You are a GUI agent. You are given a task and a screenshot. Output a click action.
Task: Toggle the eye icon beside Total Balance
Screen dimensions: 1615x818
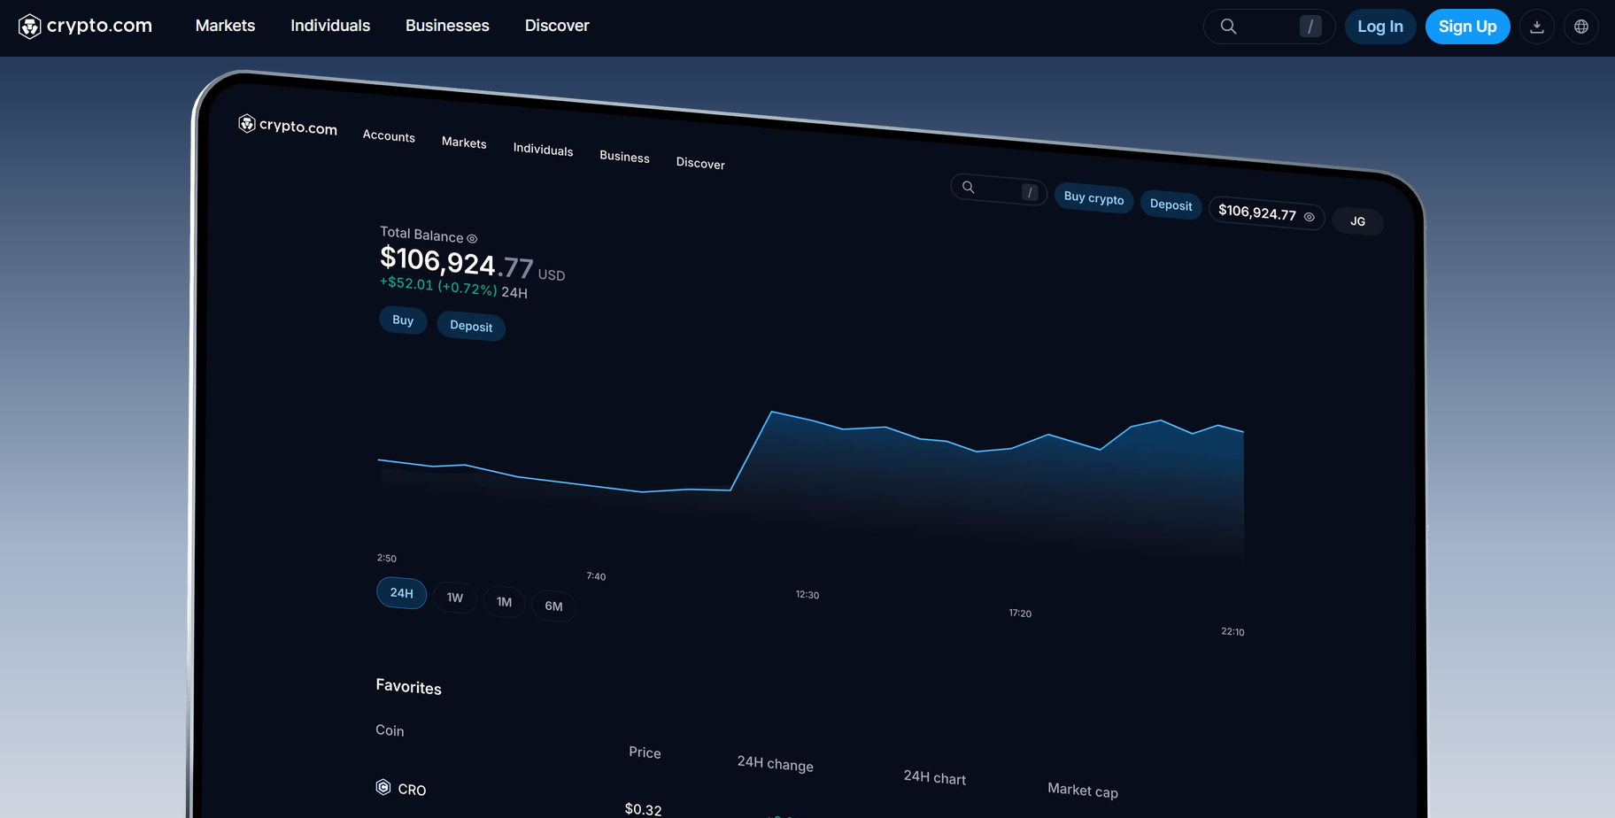click(x=472, y=238)
